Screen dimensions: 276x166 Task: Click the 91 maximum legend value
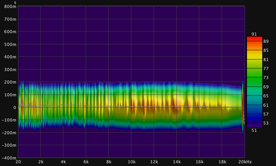point(254,34)
